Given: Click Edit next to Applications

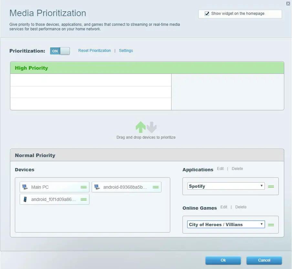Looking at the screenshot, I should click(x=220, y=169).
